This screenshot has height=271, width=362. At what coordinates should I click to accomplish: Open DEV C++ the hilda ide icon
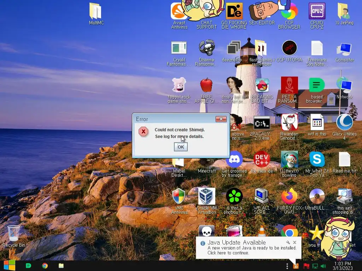coord(262,162)
